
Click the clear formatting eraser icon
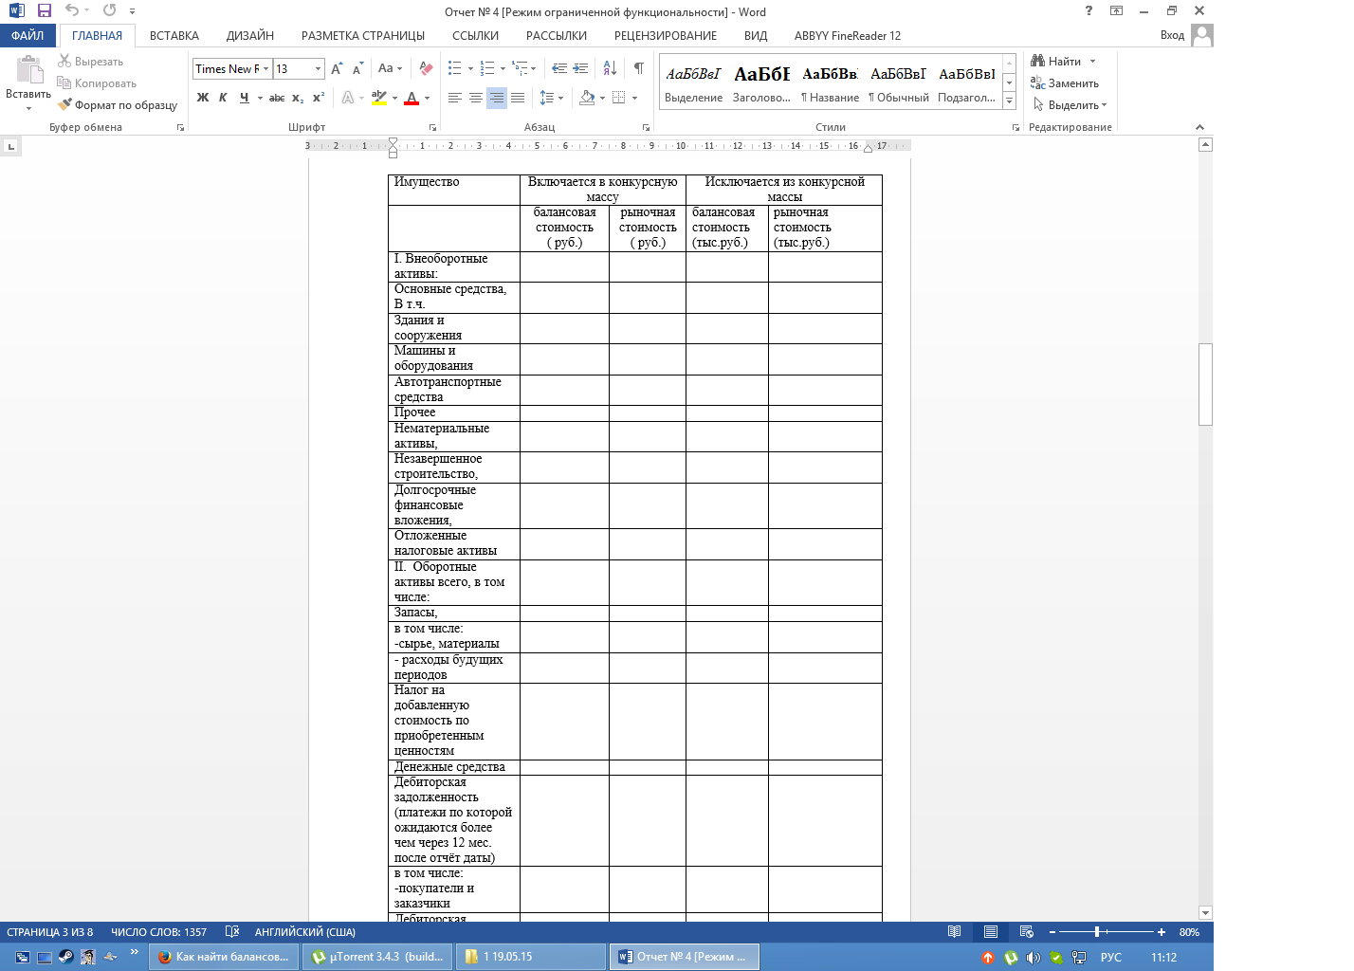coord(426,68)
